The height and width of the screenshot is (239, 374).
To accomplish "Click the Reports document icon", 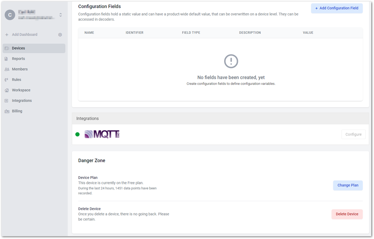I will (6, 59).
